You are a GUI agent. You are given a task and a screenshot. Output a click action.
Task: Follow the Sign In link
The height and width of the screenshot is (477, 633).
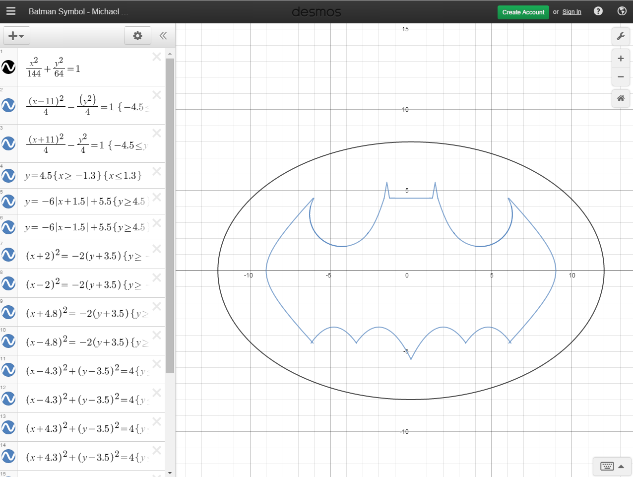click(571, 12)
